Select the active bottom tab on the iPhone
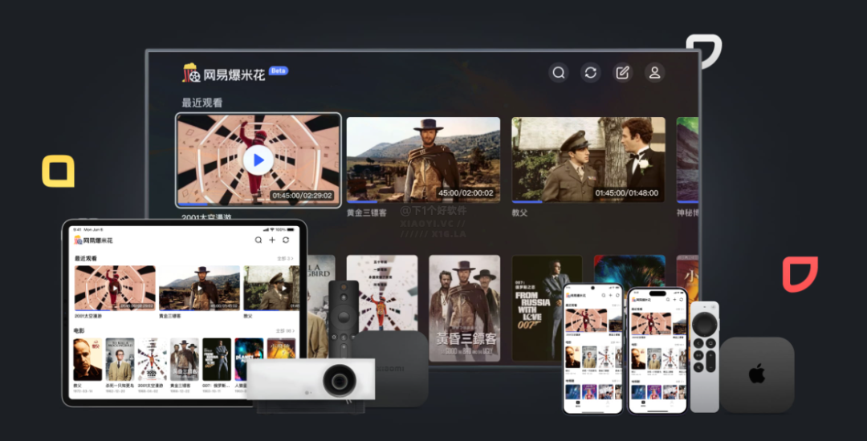This screenshot has width=867, height=441. coord(643,404)
